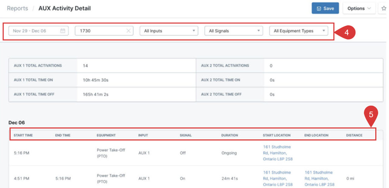Click the 24m 41s duration cell
Screen dimensions: 389x188
point(230,179)
